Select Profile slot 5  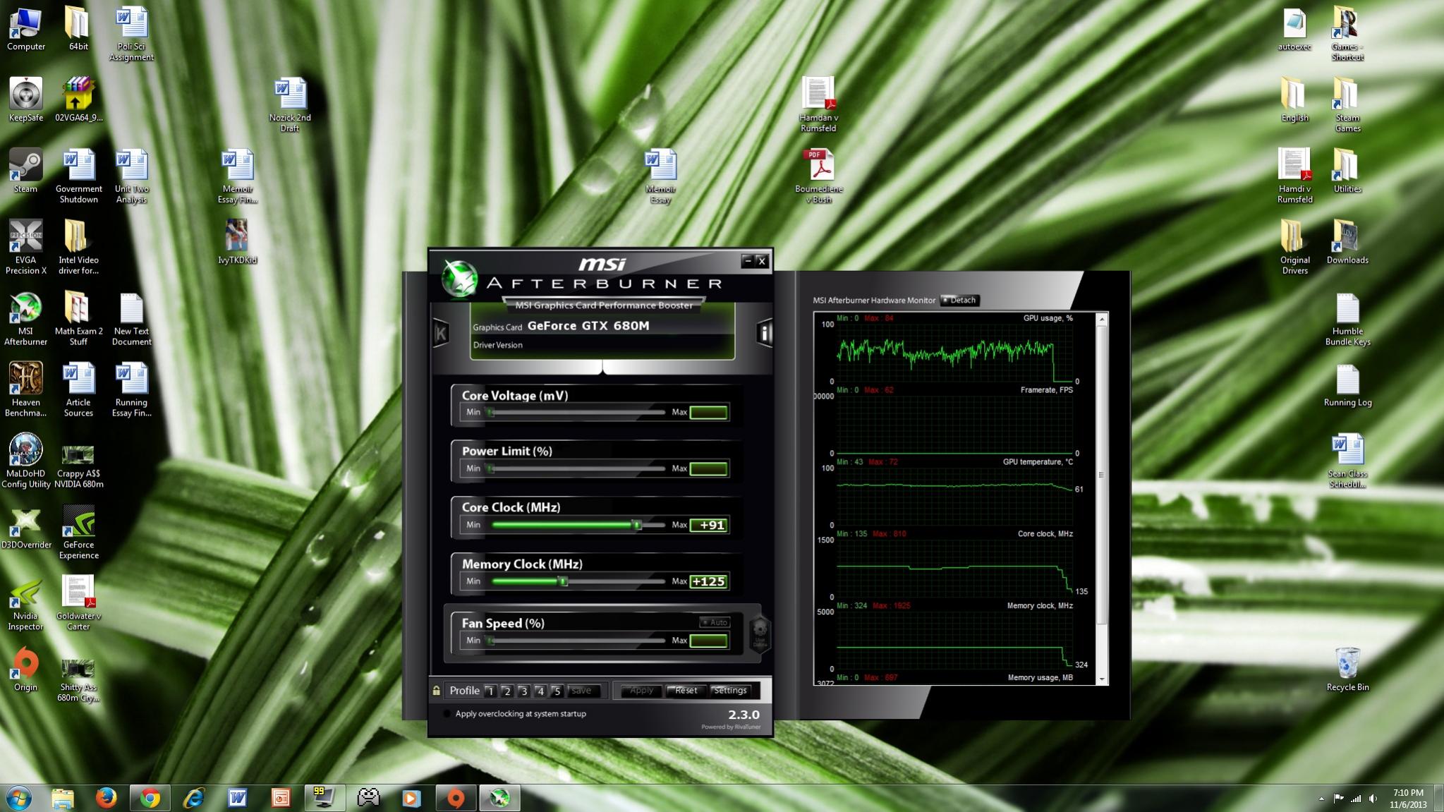coord(557,691)
